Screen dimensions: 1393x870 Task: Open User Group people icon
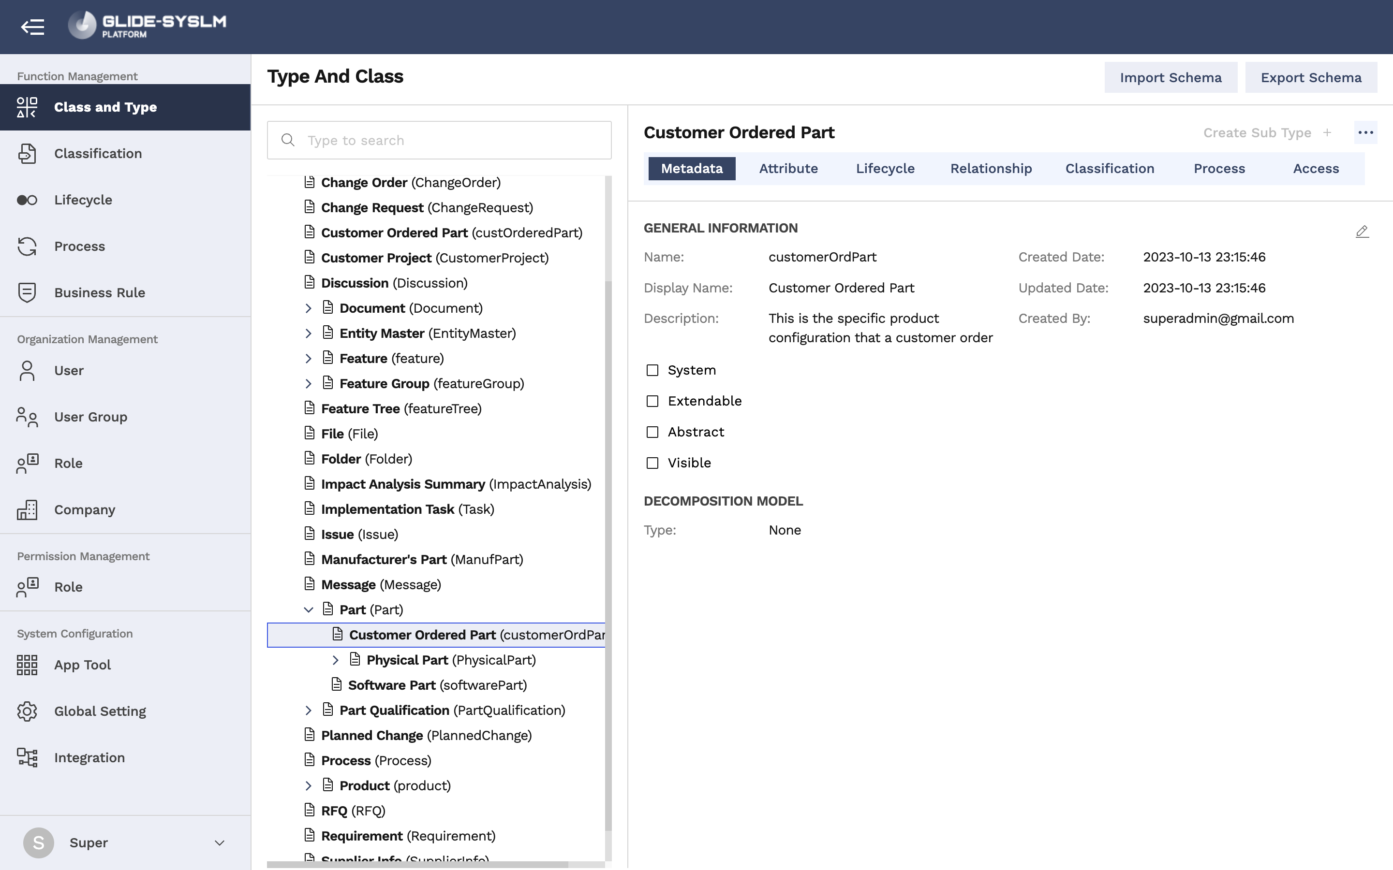[27, 417]
